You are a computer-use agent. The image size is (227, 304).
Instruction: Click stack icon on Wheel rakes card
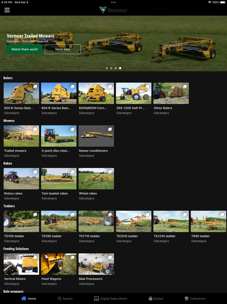(110, 172)
